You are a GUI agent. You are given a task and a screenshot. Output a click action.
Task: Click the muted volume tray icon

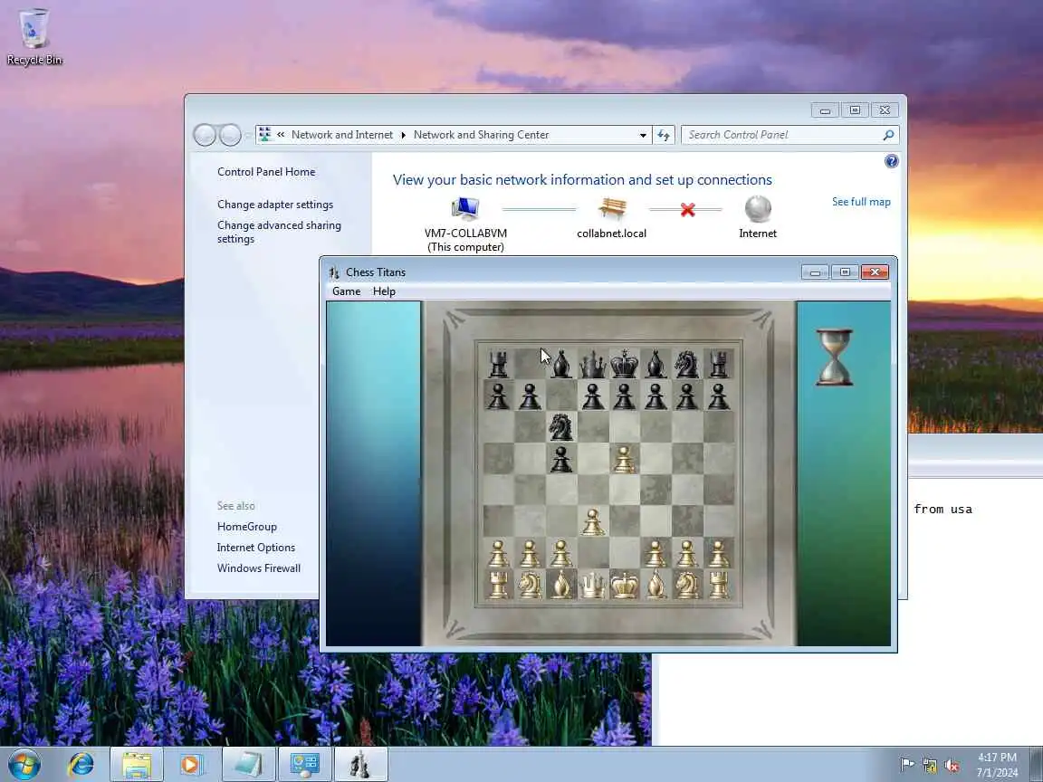pos(952,766)
